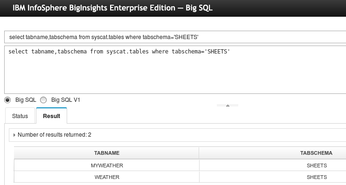This screenshot has width=346, height=185.
Task: Click the Big SQL radio label text
Action: point(26,100)
